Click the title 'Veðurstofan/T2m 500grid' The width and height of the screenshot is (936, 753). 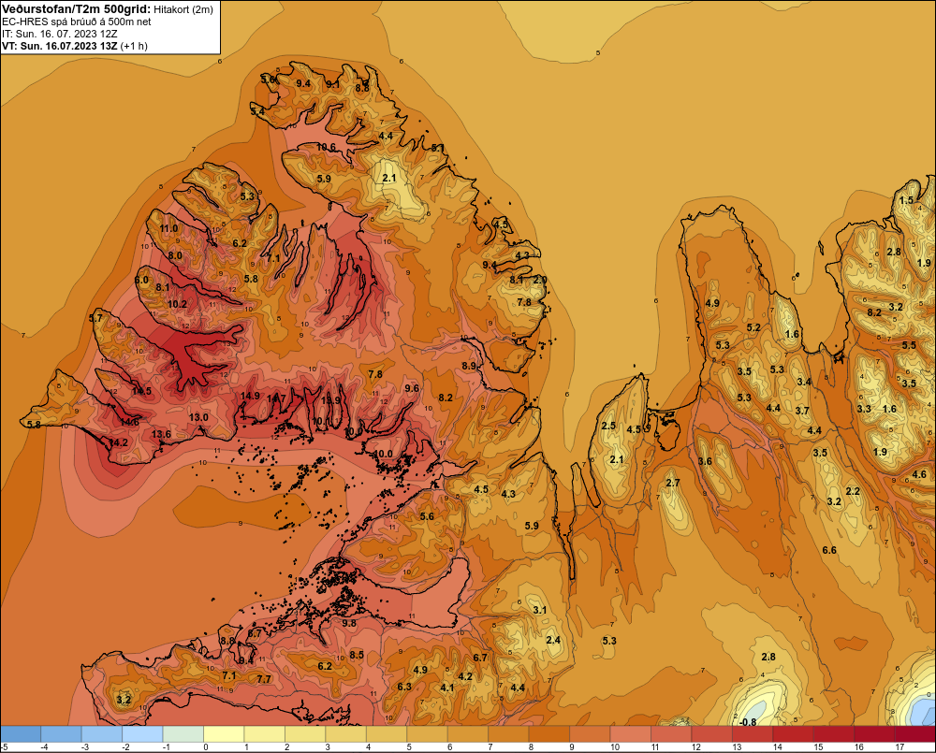point(76,8)
